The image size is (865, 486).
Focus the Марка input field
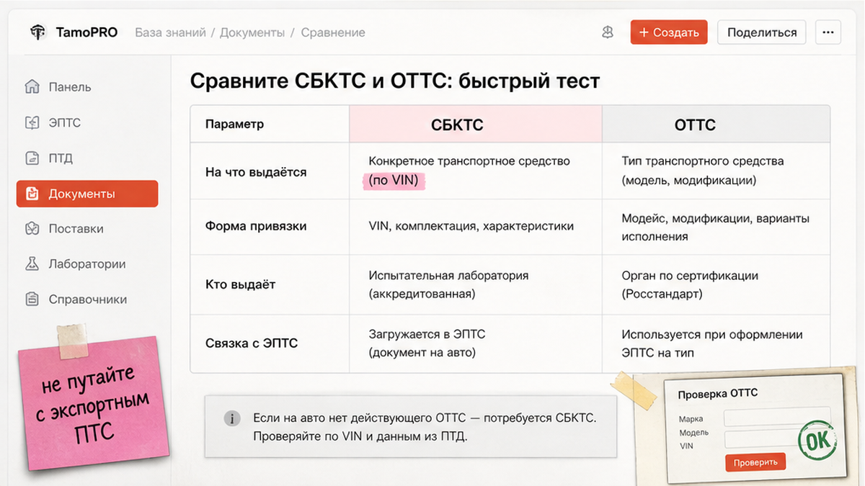pyautogui.click(x=777, y=418)
